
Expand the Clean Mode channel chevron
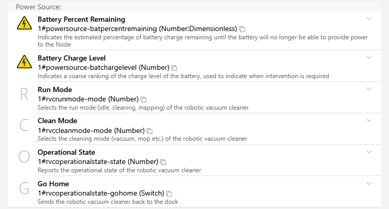(369, 121)
